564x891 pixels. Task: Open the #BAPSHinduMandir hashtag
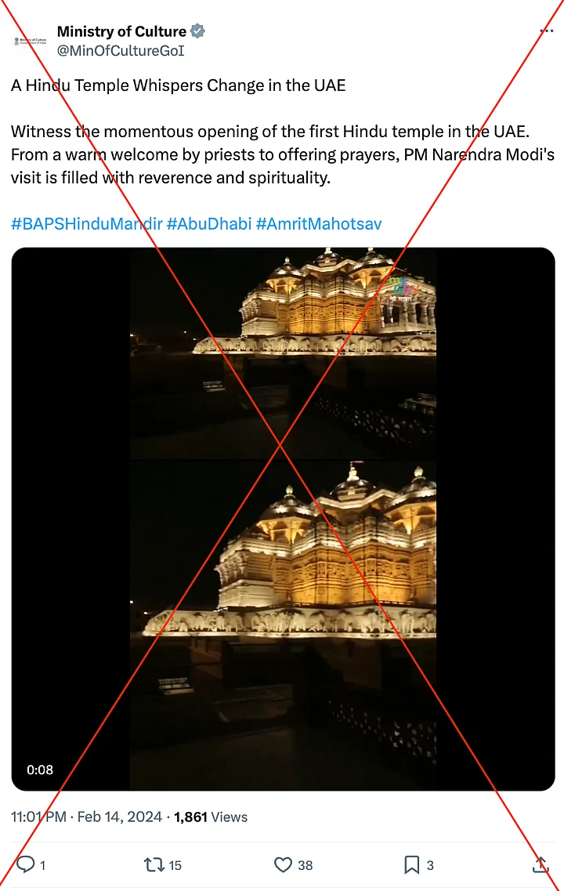click(x=87, y=224)
